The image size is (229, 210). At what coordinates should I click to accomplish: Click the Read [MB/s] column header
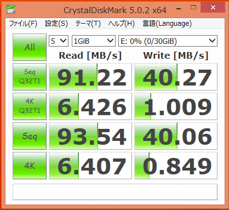pos(90,55)
